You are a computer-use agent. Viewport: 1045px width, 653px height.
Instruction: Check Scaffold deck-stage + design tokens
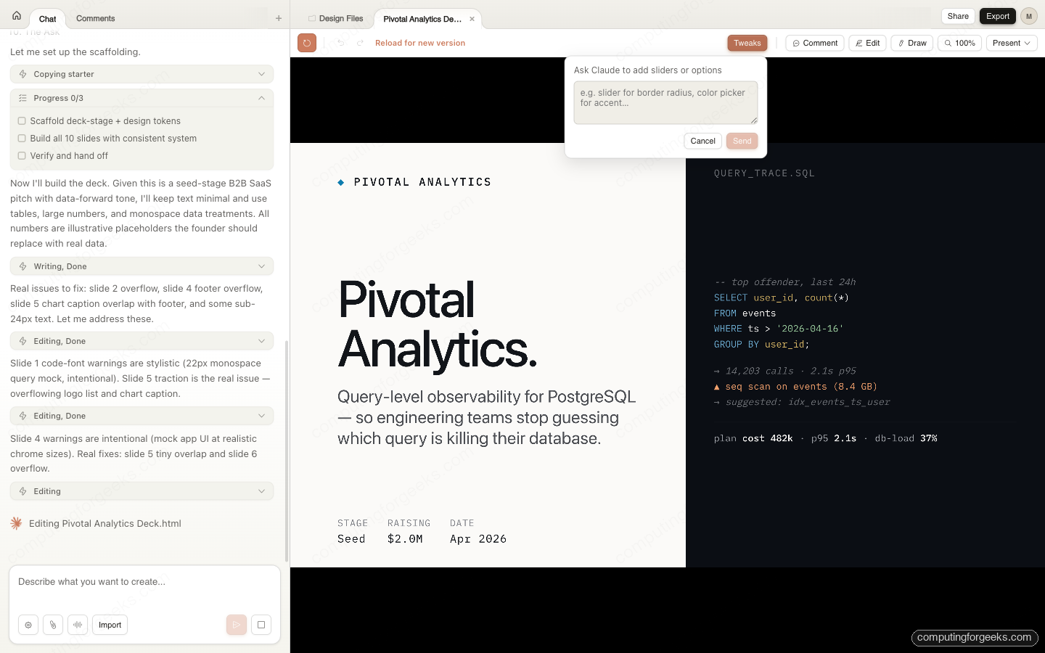22,121
